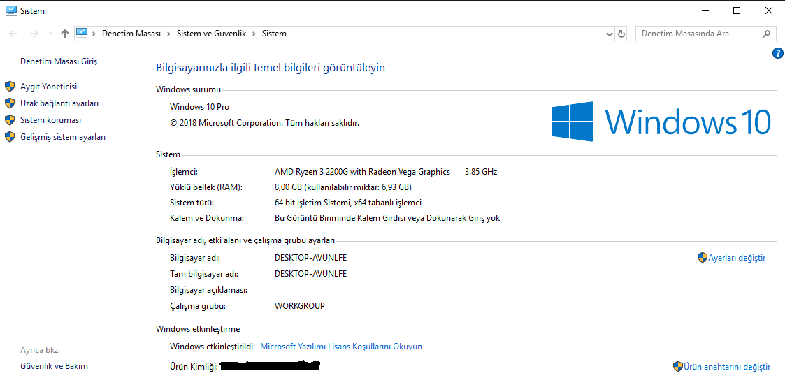Select the Kalem Girdisi veya Dokunarak Giriş value
The image size is (785, 385).
click(x=387, y=218)
